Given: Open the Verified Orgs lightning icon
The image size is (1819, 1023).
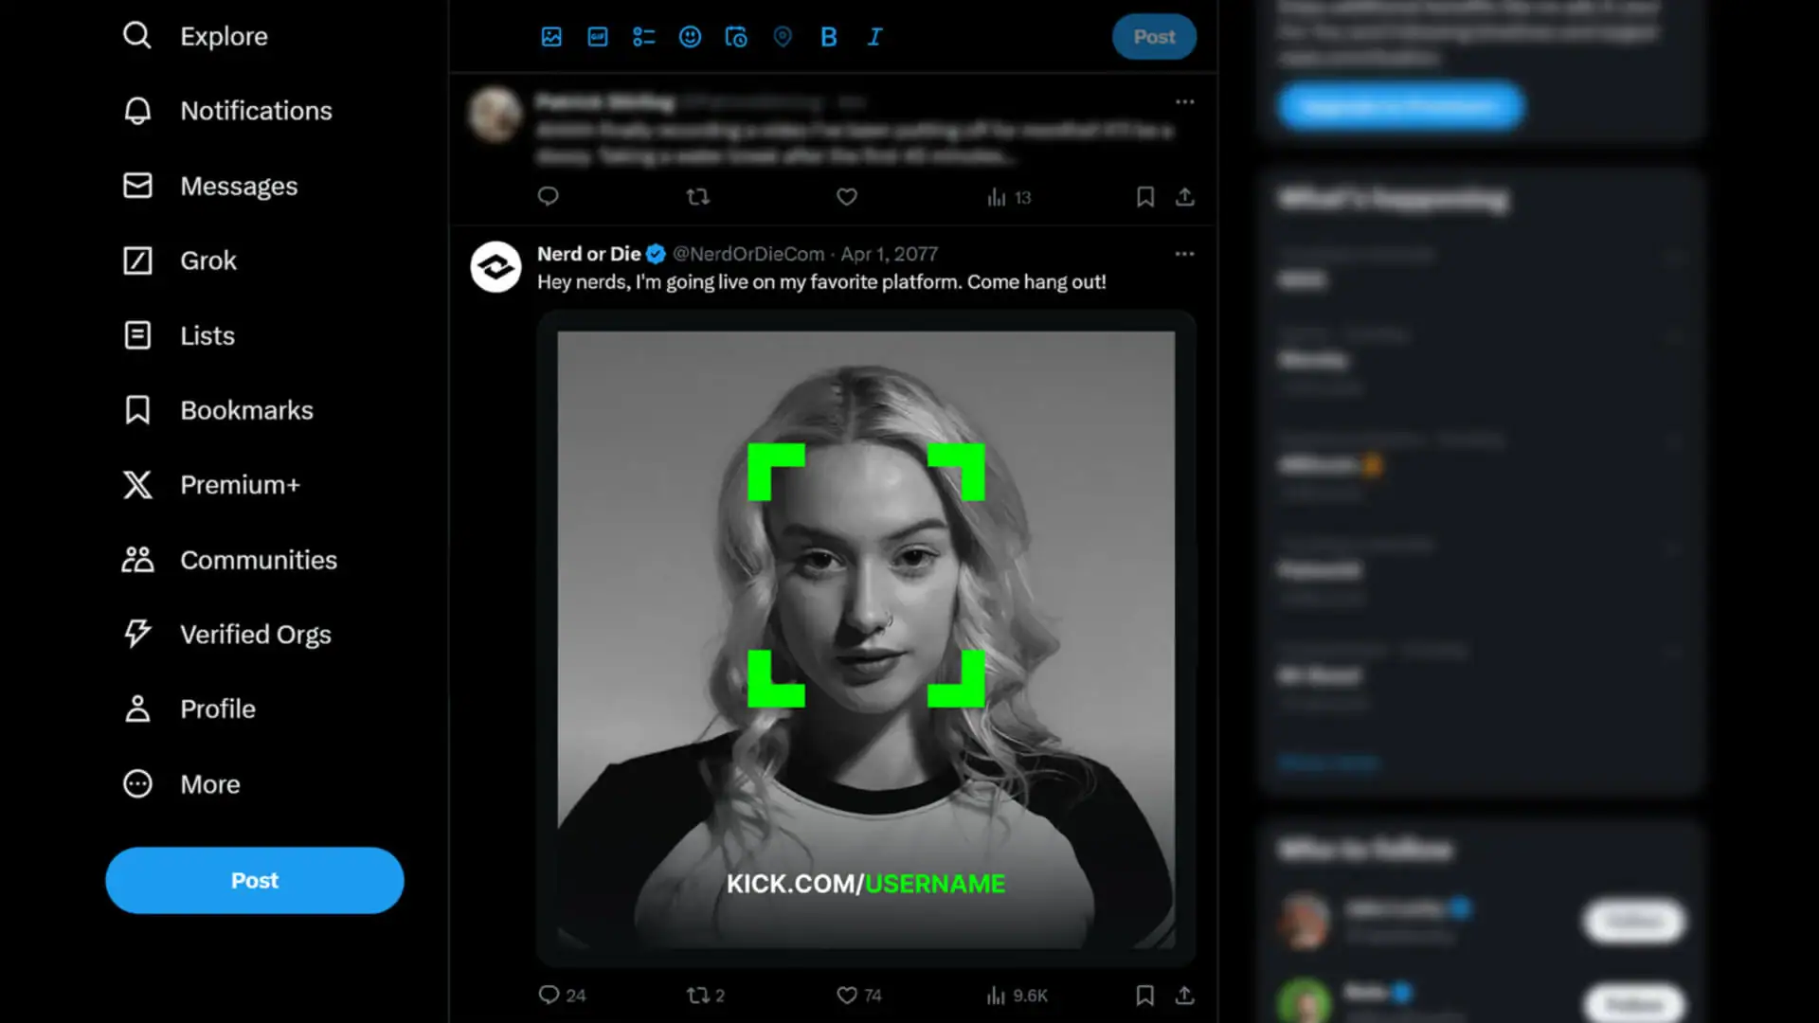Looking at the screenshot, I should [x=137, y=634].
